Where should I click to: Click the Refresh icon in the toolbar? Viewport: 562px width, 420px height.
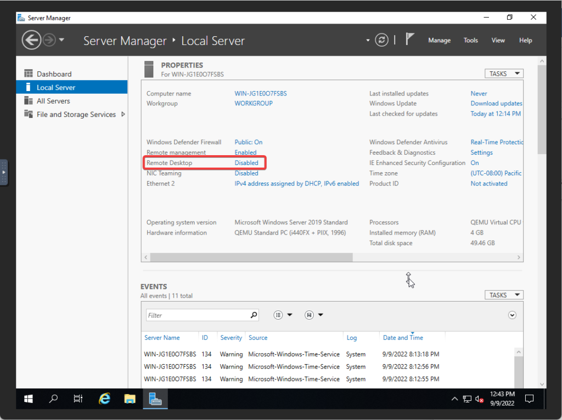pos(381,39)
